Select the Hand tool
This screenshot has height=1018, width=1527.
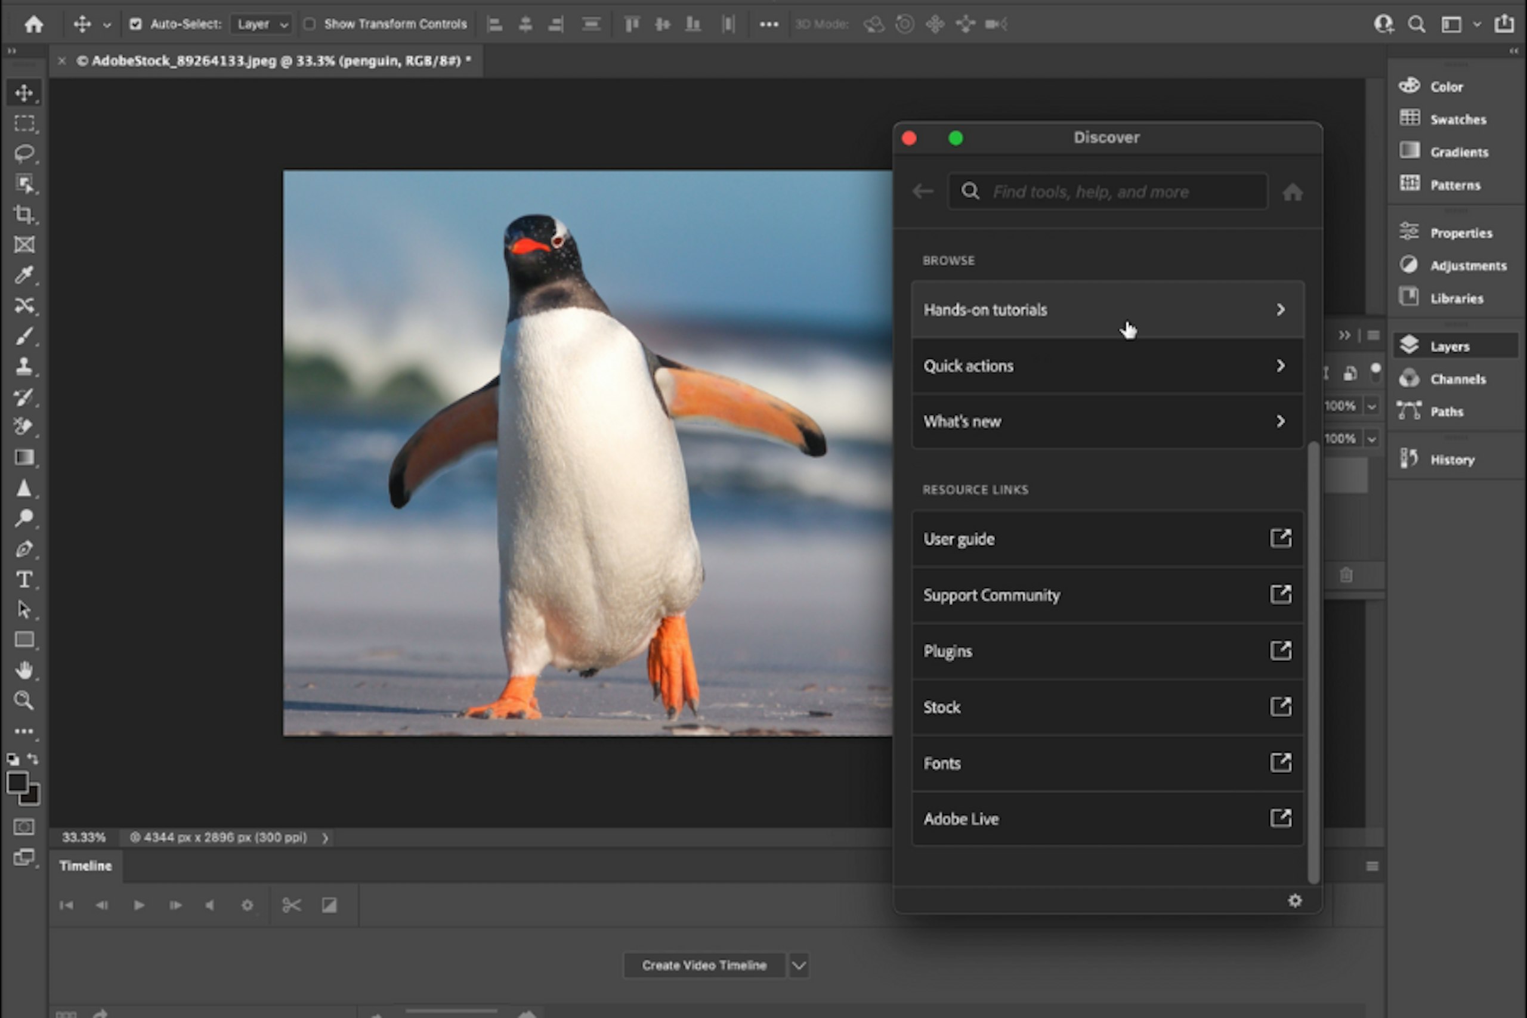click(24, 670)
